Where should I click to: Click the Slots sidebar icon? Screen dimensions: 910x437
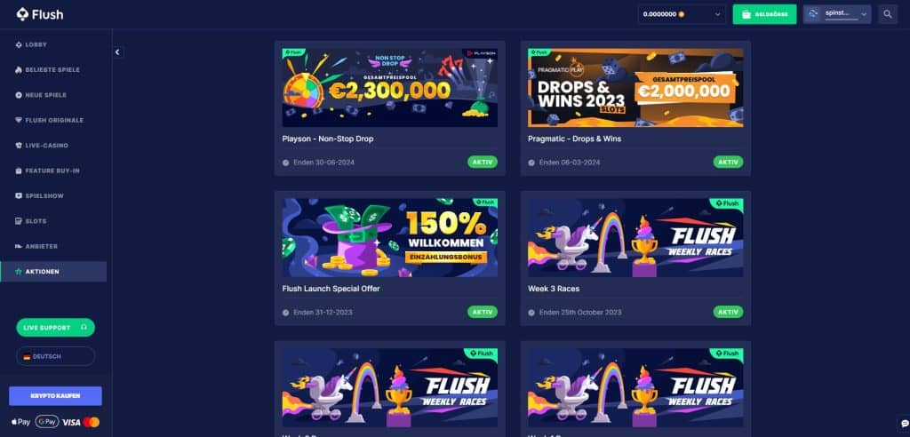(x=19, y=221)
